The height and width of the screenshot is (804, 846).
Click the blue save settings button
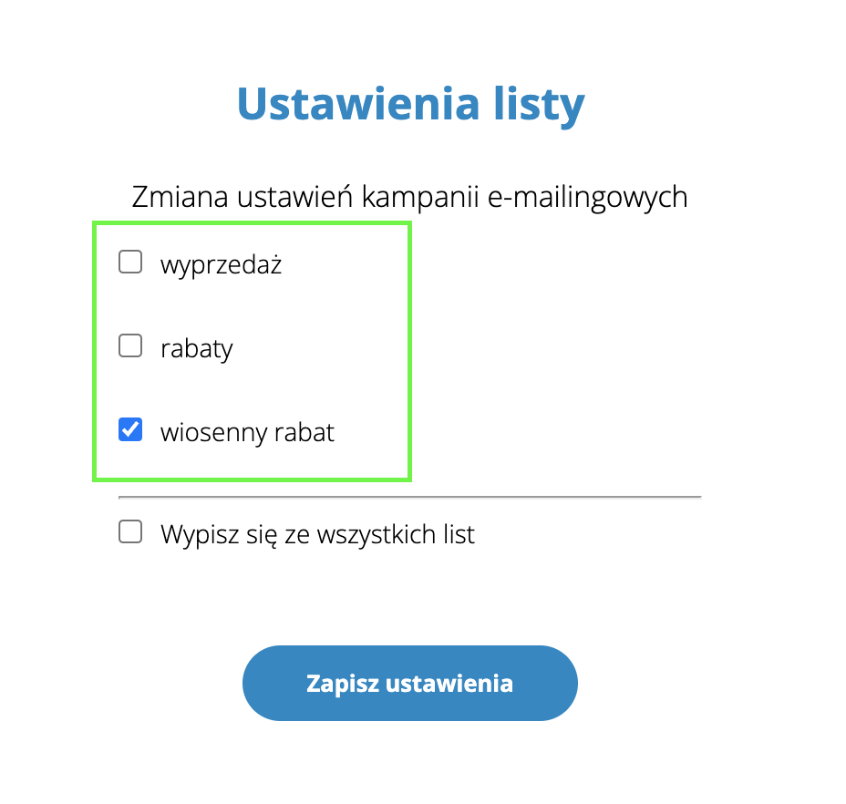tap(409, 682)
